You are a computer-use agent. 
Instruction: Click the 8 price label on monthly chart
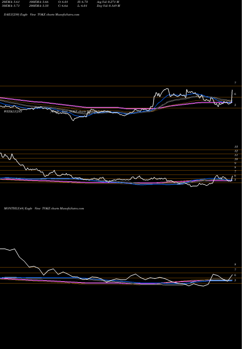click(x=235, y=265)
